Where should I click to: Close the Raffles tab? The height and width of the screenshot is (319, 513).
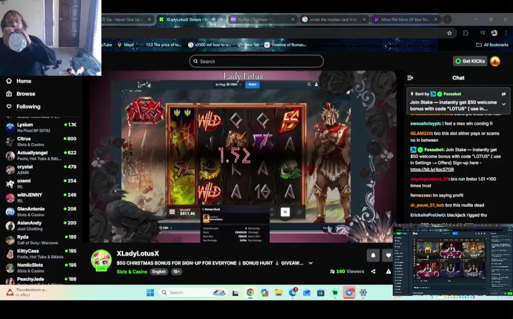[293, 19]
